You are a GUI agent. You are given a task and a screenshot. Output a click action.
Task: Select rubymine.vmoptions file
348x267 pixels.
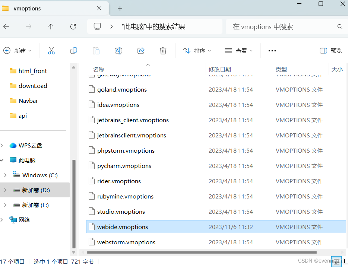(216, 197)
